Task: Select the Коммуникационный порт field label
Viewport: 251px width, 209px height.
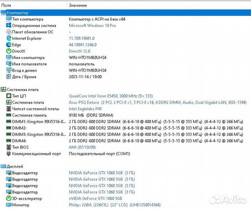Action: 37,154
